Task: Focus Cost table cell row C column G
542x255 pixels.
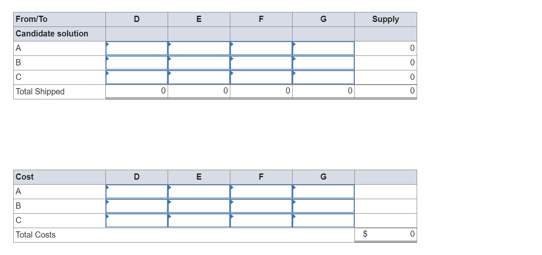Action: [x=323, y=220]
